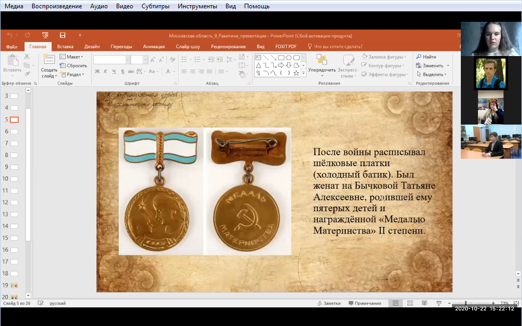Toggle center text alignment
This screenshot has width=522, height=326.
point(193,71)
